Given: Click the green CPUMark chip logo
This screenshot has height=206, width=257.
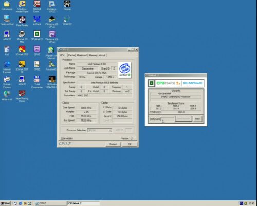Looking at the screenshot, I should pyautogui.click(x=152, y=83).
